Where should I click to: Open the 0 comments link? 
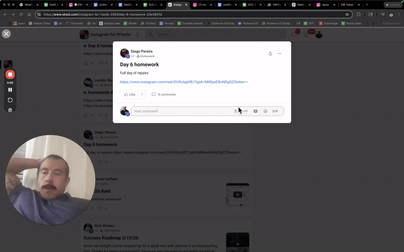[x=164, y=94]
